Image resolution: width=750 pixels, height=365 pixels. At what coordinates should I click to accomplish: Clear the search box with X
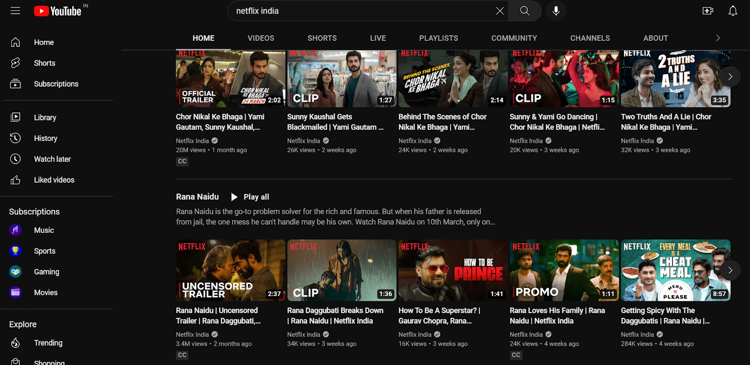500,11
